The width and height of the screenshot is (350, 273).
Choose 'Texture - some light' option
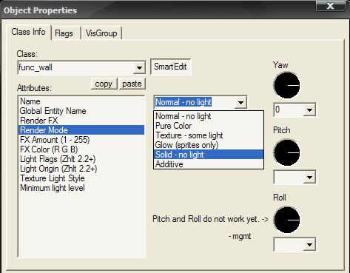pyautogui.click(x=209, y=135)
